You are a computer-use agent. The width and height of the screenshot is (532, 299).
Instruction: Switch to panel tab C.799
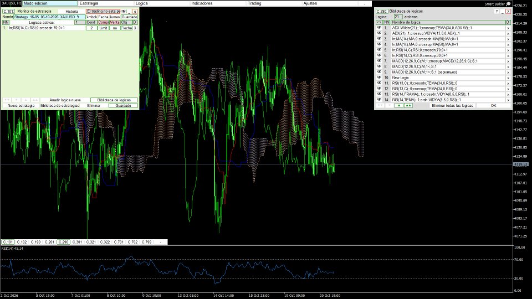coord(146,242)
